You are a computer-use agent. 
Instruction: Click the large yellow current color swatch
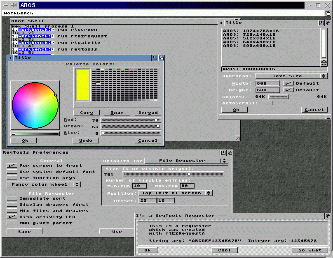tap(83, 85)
